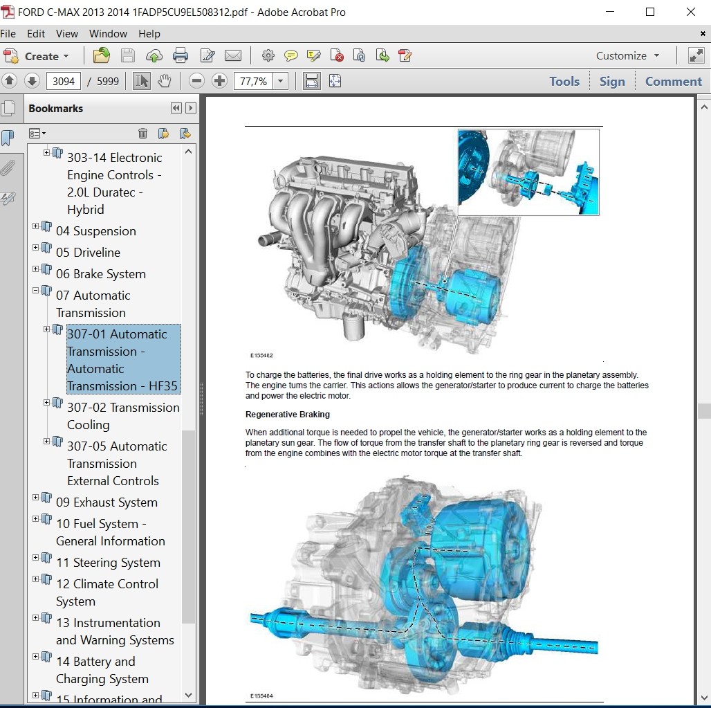This screenshot has height=708, width=711.
Task: Open the Window menu
Action: (x=108, y=34)
